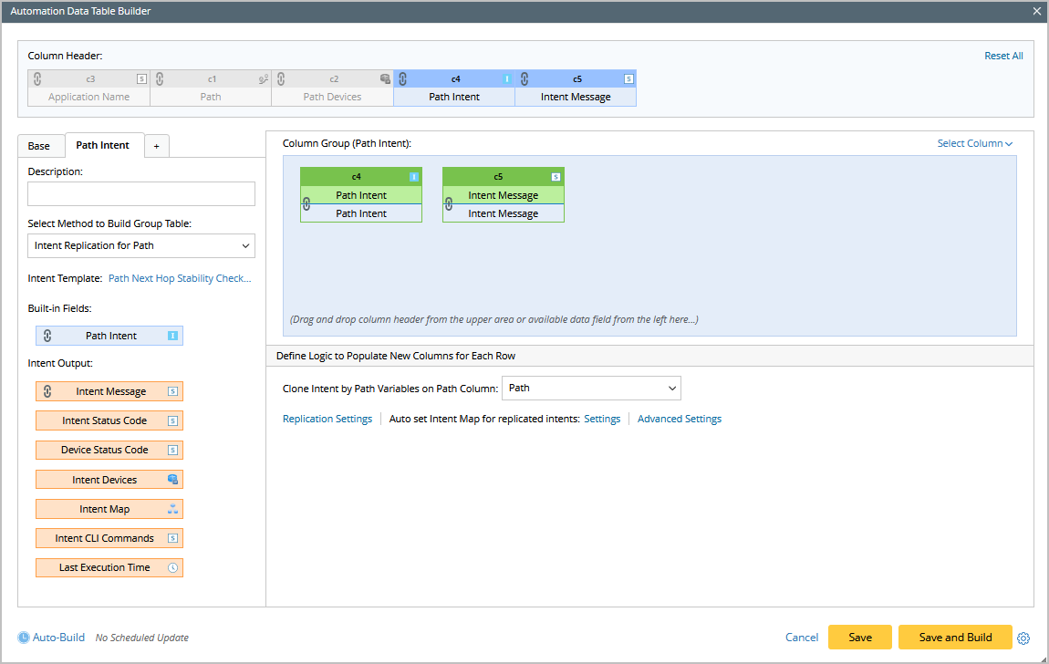Expand the Select Column menu

[974, 143]
